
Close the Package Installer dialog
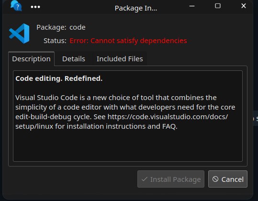[x=244, y=6]
